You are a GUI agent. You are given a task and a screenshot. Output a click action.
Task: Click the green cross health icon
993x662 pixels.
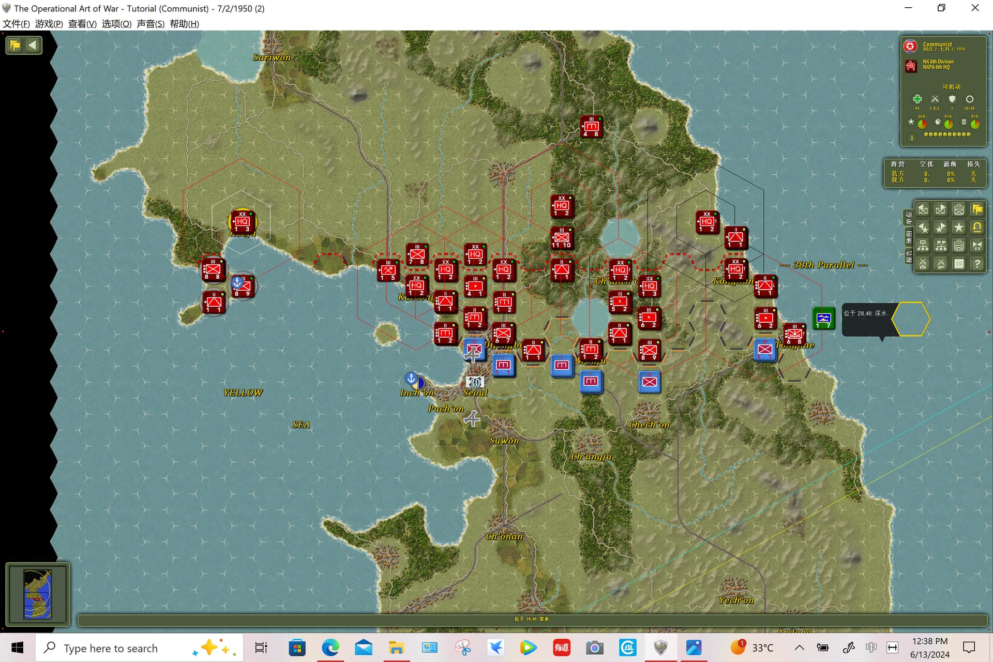pos(917,99)
